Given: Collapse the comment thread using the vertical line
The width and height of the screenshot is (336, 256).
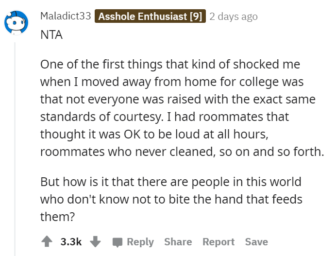Looking at the screenshot, I should pyautogui.click(x=15, y=149).
